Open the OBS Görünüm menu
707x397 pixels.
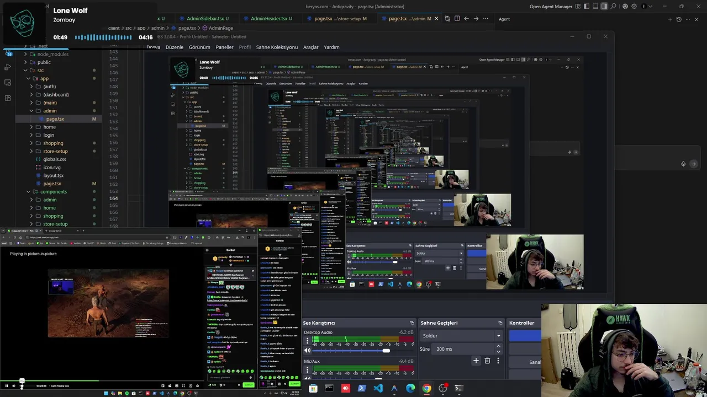click(199, 47)
